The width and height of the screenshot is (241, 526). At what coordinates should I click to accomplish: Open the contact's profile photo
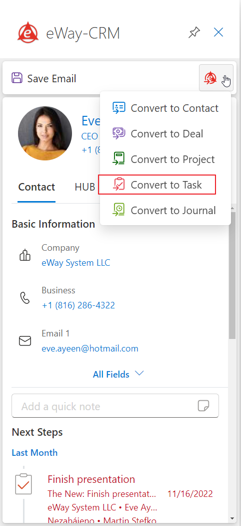(x=45, y=133)
